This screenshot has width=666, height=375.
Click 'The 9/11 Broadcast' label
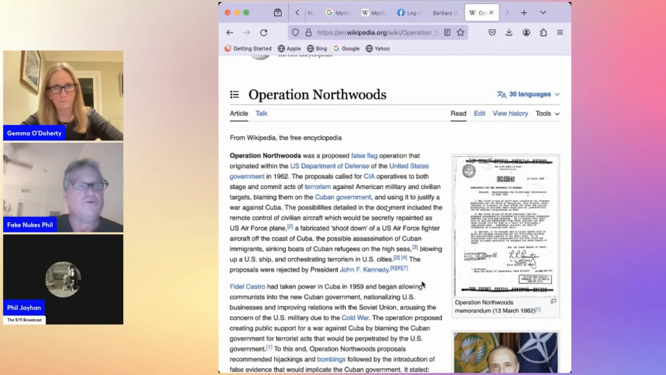(x=24, y=320)
